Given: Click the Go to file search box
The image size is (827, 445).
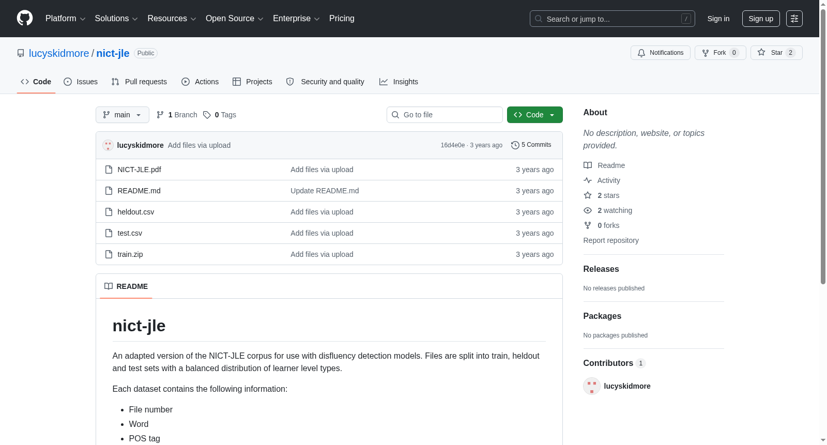Looking at the screenshot, I should 445,115.
